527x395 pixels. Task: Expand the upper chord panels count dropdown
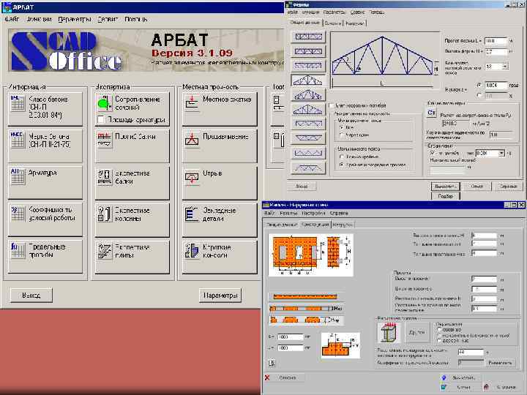(x=504, y=67)
